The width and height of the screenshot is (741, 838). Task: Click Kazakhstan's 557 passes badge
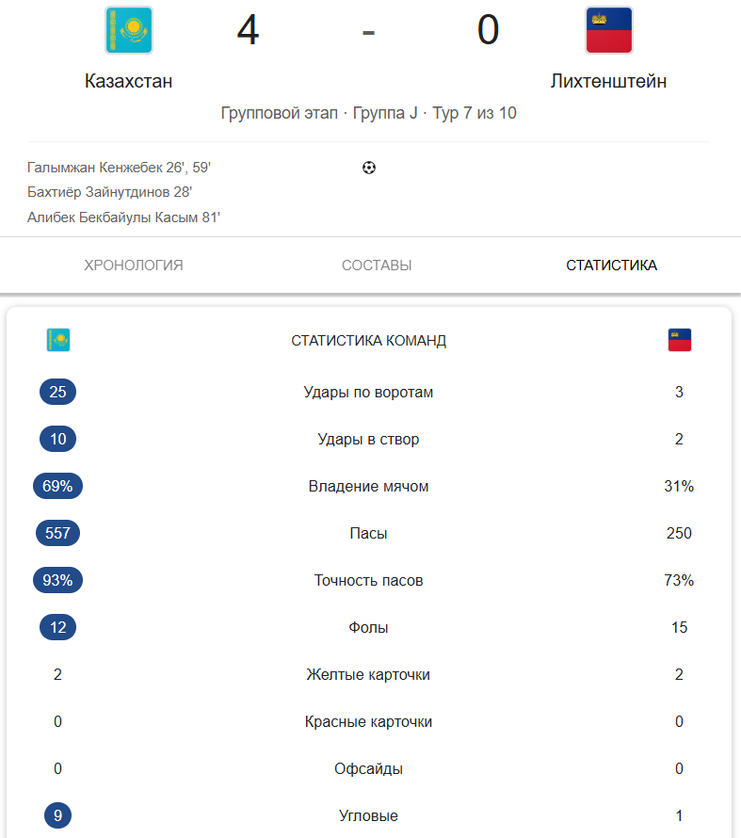[57, 533]
